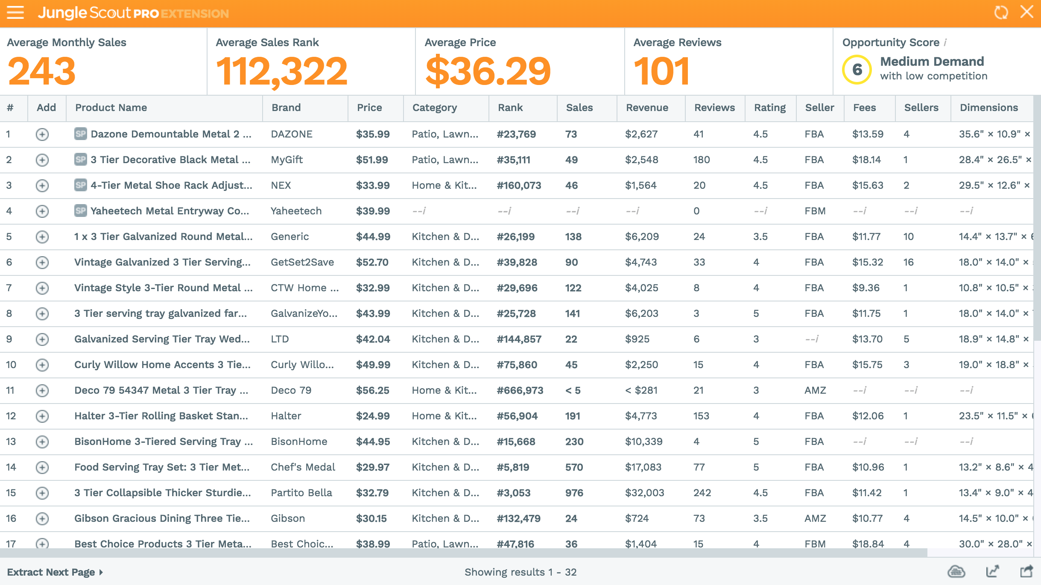Sort by Sellers column header
The height and width of the screenshot is (585, 1041).
(921, 108)
